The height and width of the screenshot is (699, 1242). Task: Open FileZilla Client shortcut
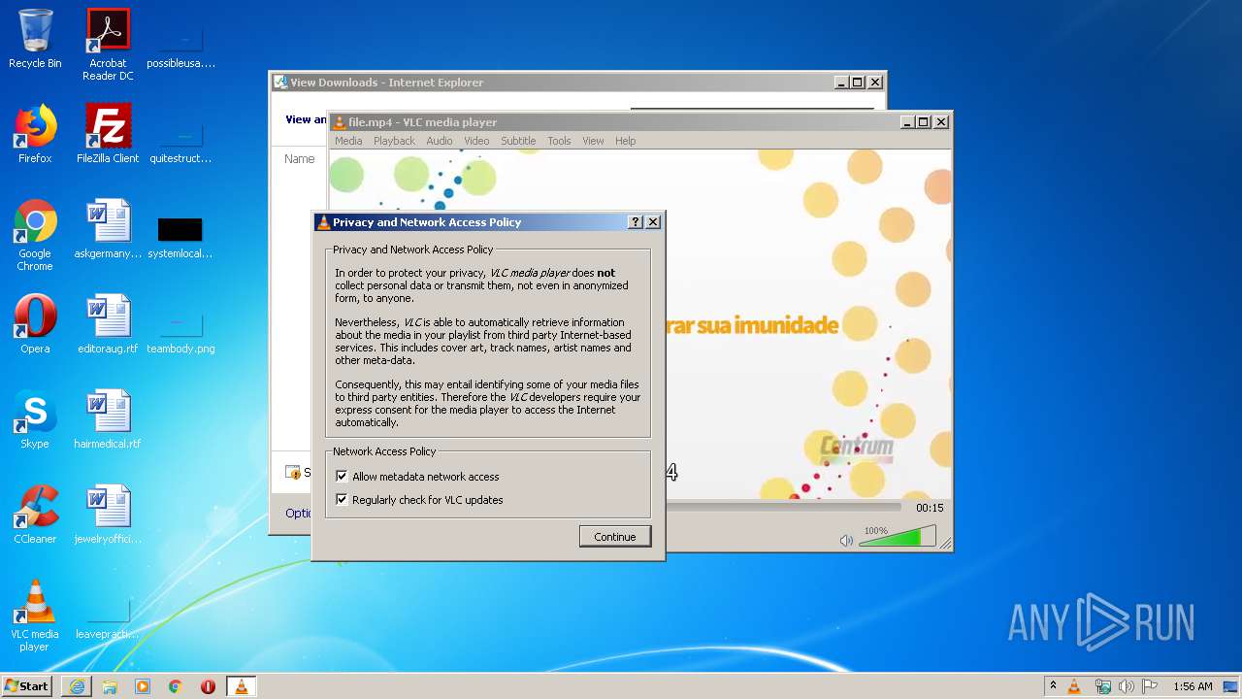[x=108, y=134]
